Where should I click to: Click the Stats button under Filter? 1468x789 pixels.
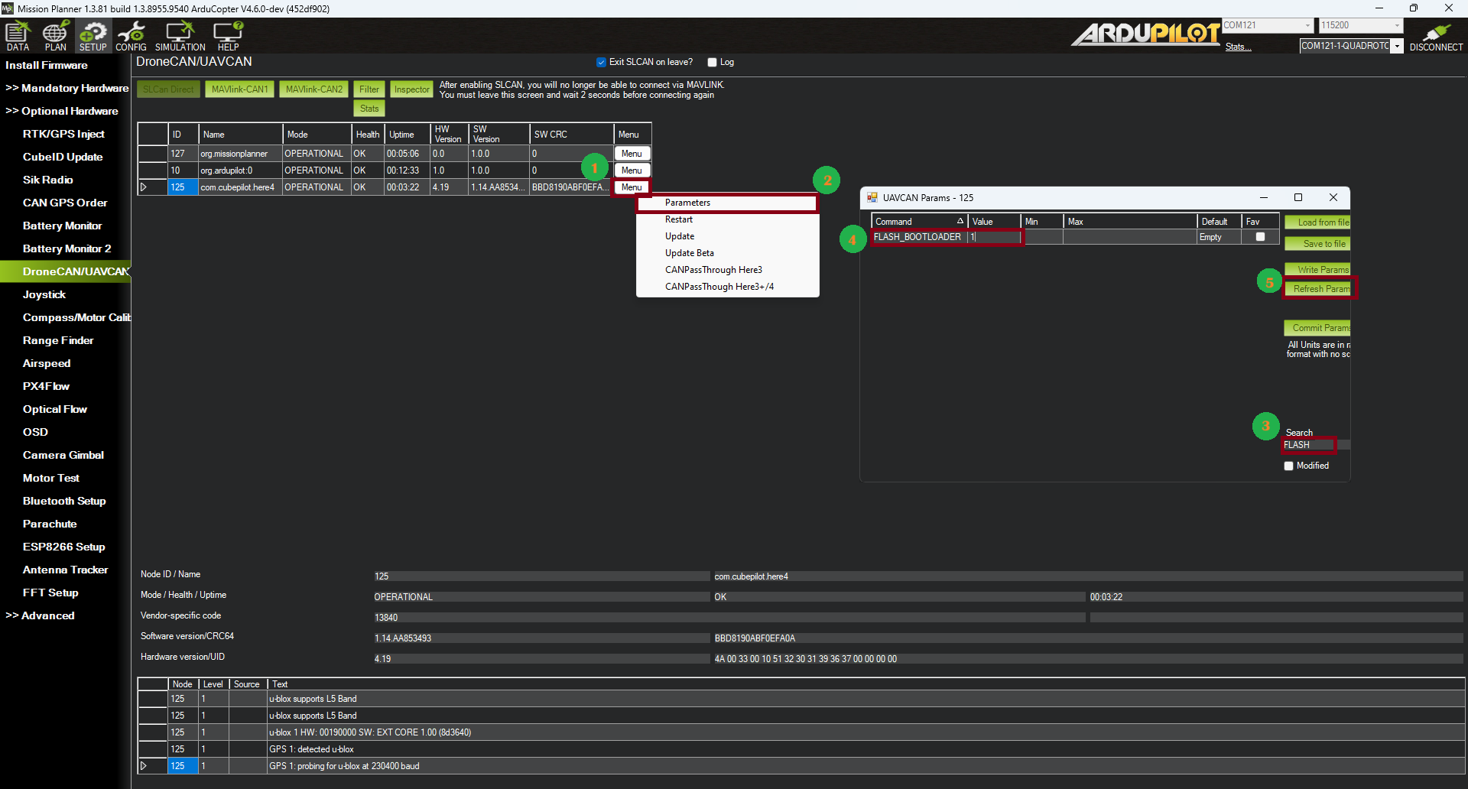(369, 109)
